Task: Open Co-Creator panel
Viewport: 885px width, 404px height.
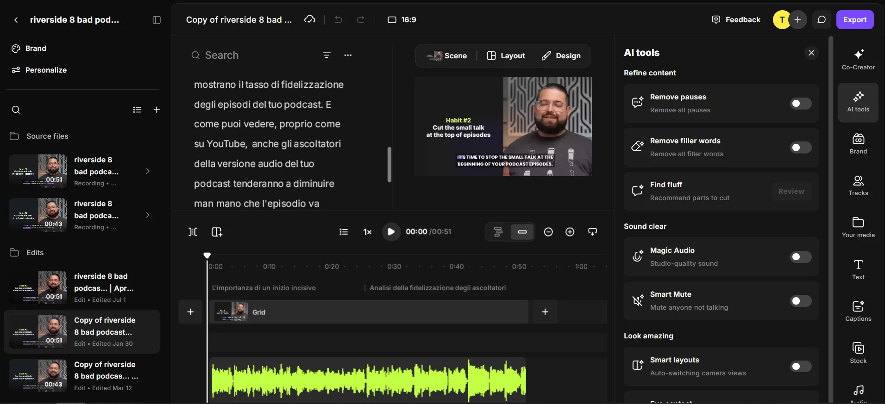Action: (x=858, y=59)
